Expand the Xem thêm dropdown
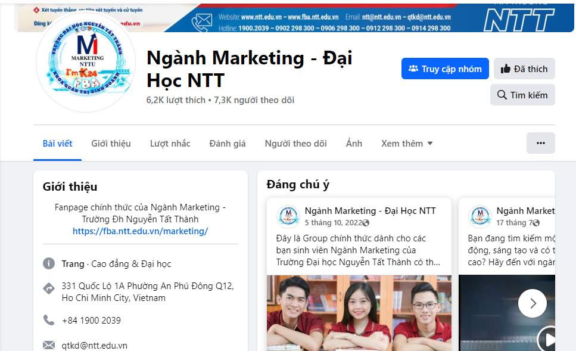 pyautogui.click(x=407, y=144)
